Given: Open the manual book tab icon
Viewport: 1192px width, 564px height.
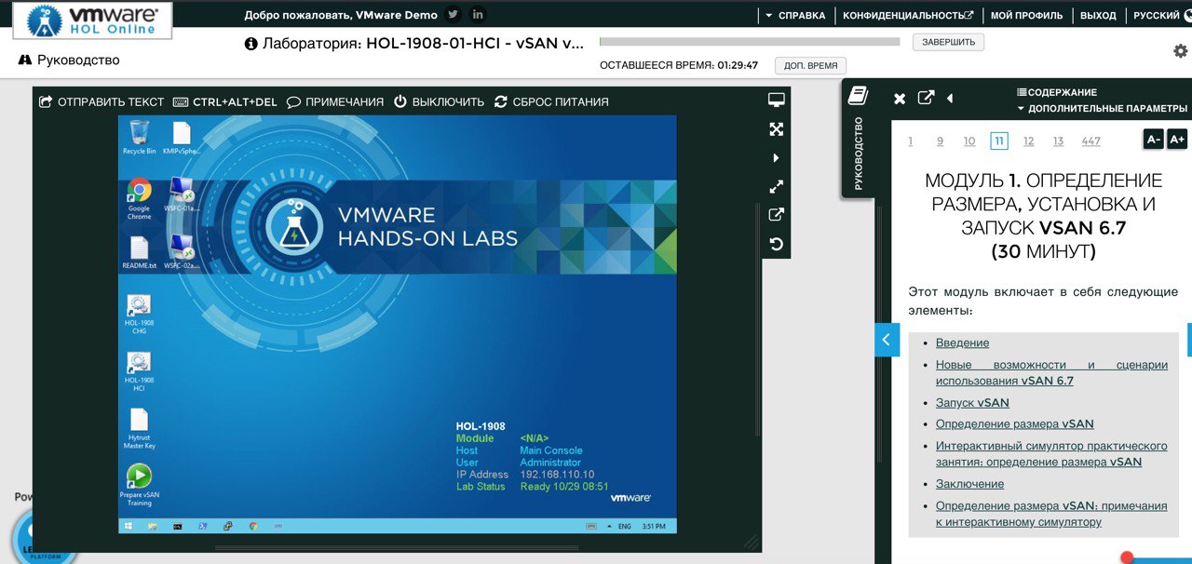Looking at the screenshot, I should 858,95.
